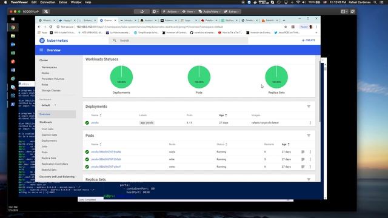This screenshot has width=388, height=218.
Task: Open Window menu in mac menu bar
Action: [x=76, y=2]
